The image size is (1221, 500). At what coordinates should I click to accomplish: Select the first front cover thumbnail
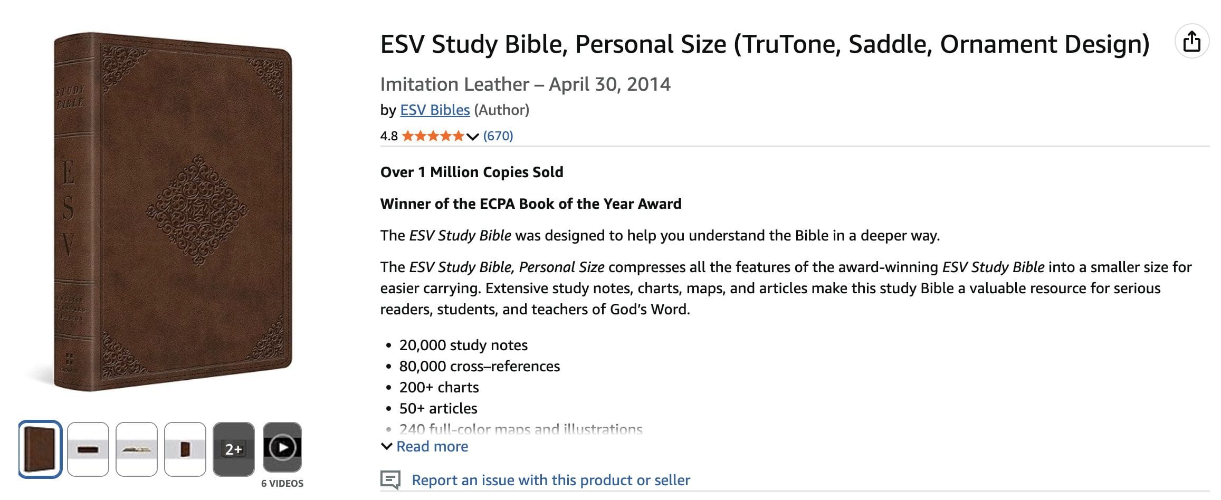(x=40, y=449)
